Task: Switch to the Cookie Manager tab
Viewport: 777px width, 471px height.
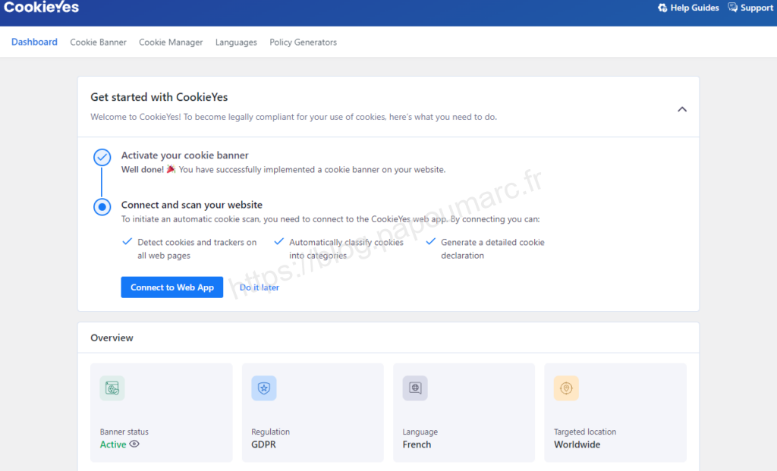Action: click(x=171, y=42)
